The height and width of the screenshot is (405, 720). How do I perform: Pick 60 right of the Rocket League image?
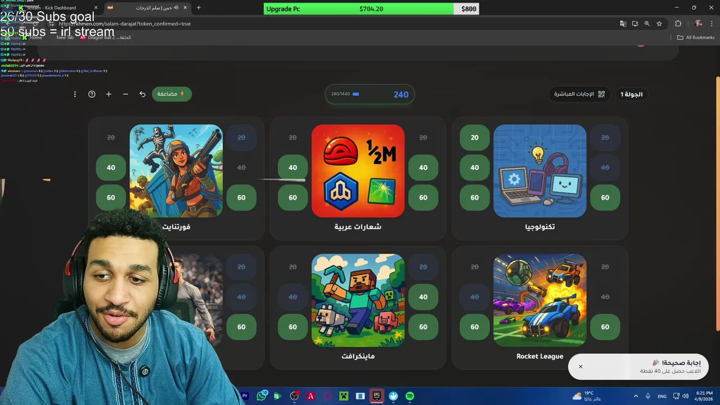(605, 327)
